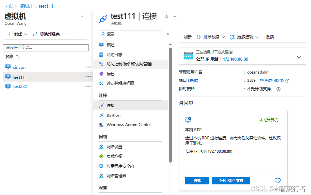Open 网络设置 in the menu
Screen dimensions: 311x195
(114, 147)
